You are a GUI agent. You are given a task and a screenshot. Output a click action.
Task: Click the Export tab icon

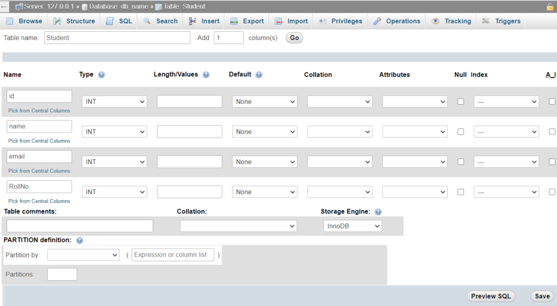coord(234,21)
